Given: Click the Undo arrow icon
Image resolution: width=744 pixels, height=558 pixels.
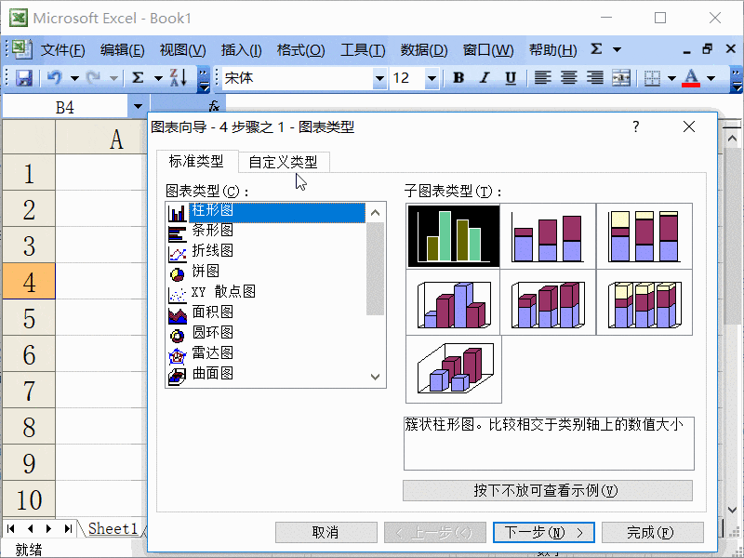Looking at the screenshot, I should [55, 79].
